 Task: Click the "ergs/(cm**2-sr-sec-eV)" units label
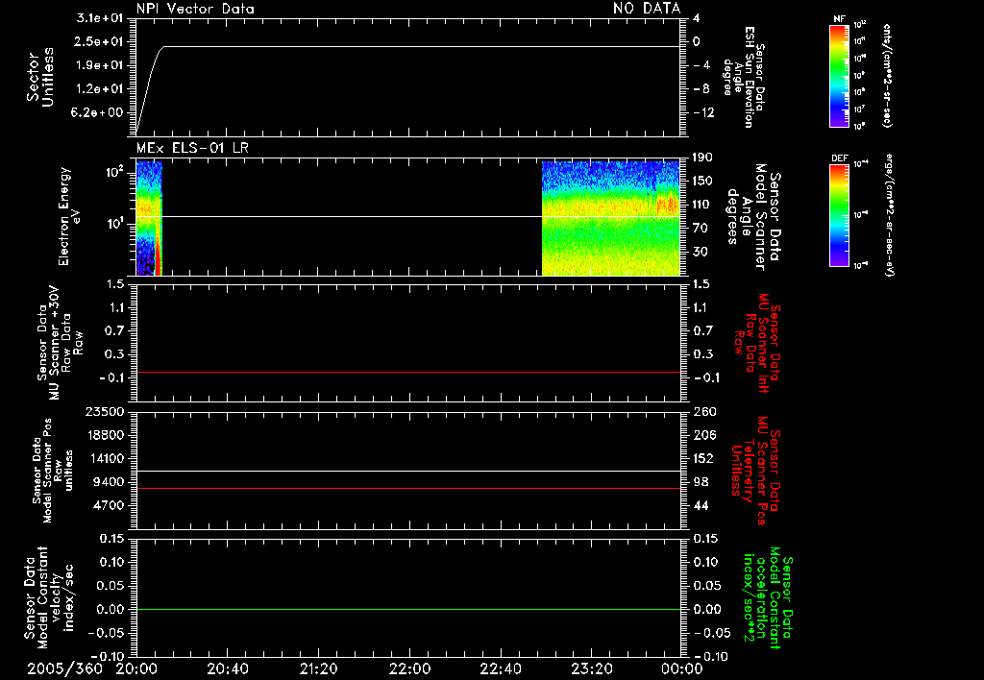(889, 215)
